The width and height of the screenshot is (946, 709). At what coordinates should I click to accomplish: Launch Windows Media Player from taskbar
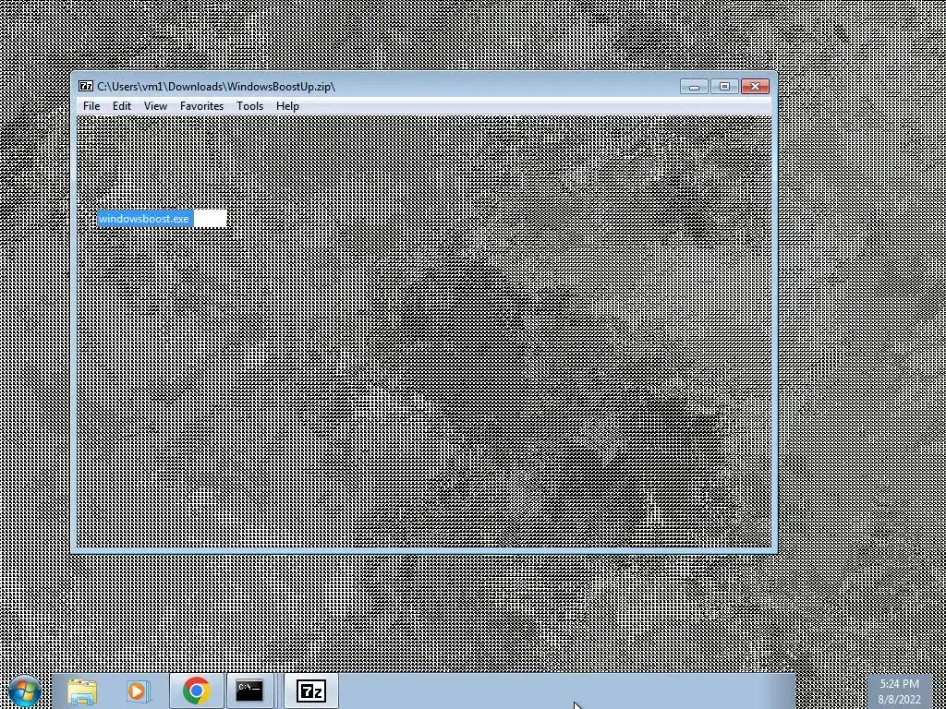click(x=138, y=691)
